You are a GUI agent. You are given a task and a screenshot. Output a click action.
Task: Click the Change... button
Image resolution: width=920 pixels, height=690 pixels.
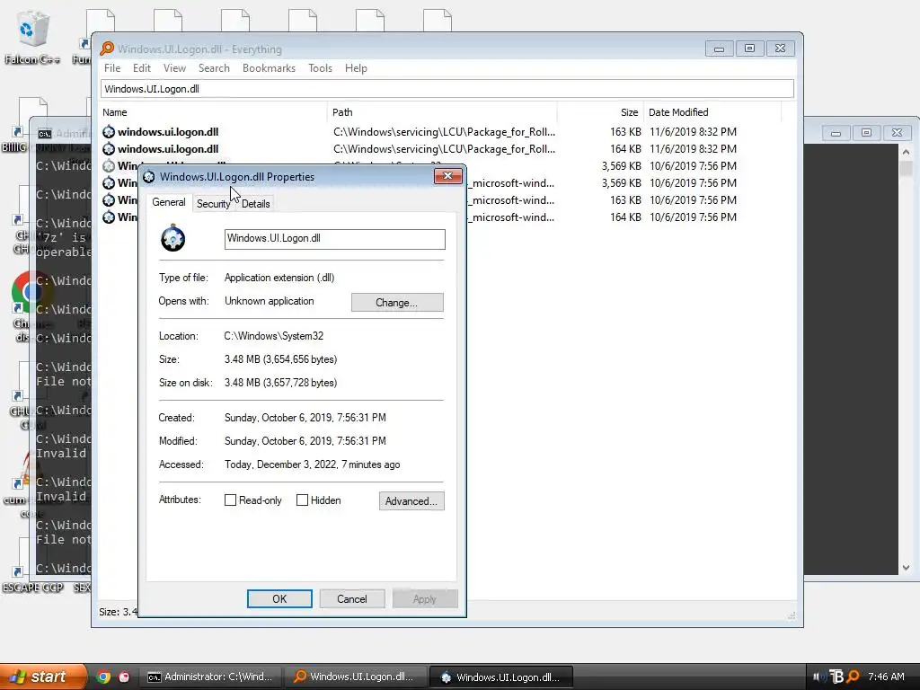click(397, 302)
